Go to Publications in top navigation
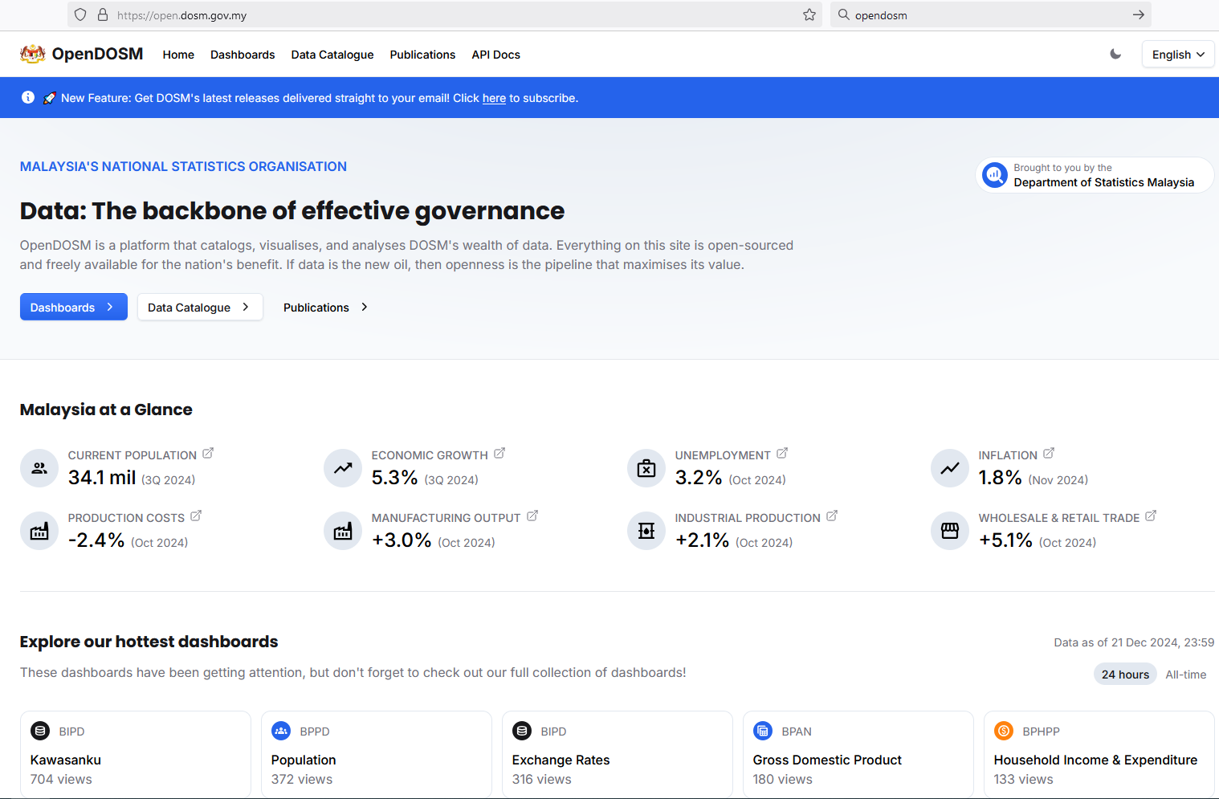Screen dimensions: 1219x799 [x=422, y=55]
